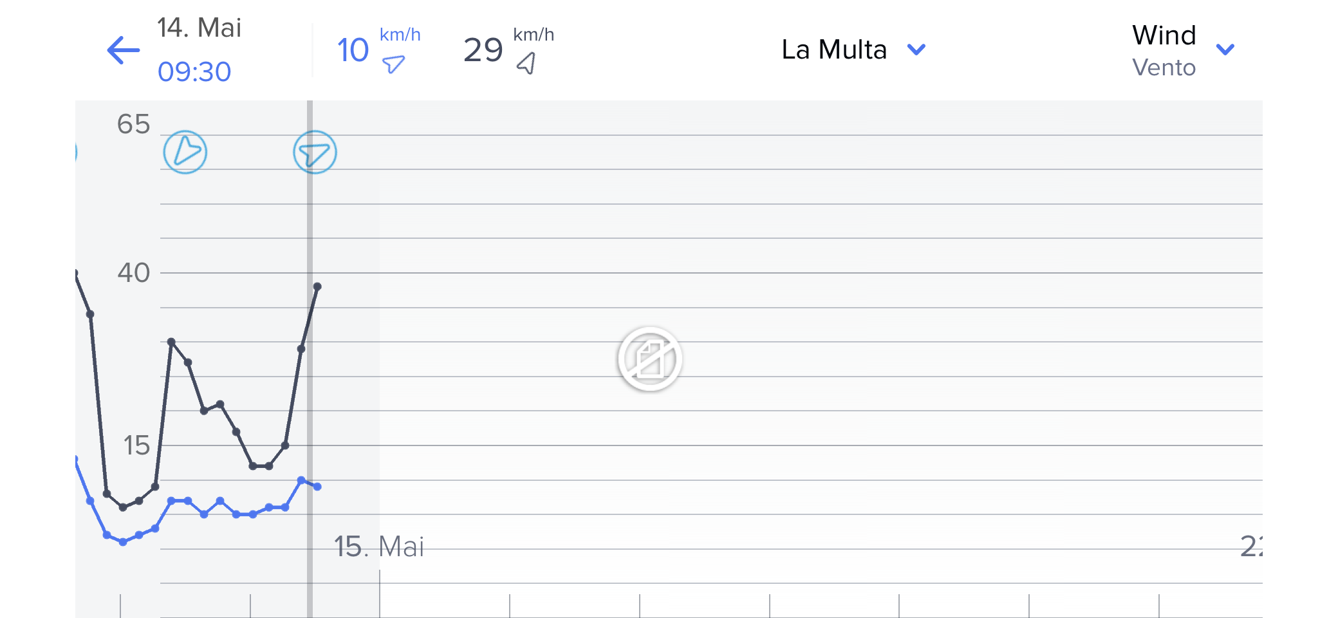Open the Wind parameter dropdown chevron
1338x618 pixels.
[1225, 50]
